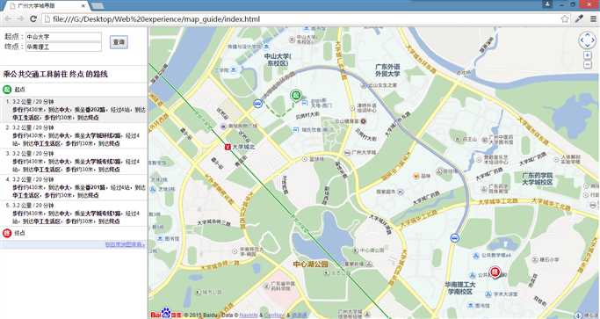The height and width of the screenshot is (319, 600).
Task: Click the Baidu logo on the map
Action: pos(166,314)
